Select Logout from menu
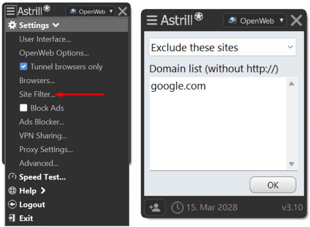 32,204
